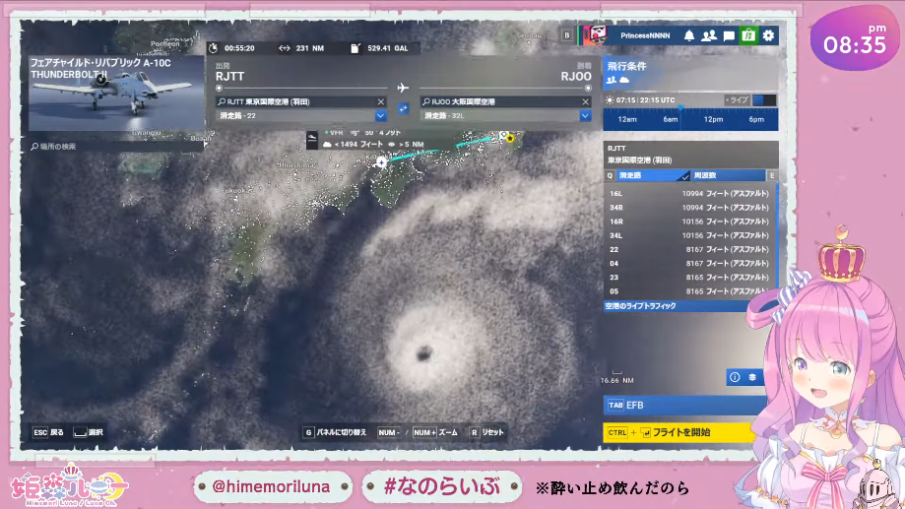Click the weather cloud icon under 飛行条件
Screen dimensions: 905x509
[624, 80]
